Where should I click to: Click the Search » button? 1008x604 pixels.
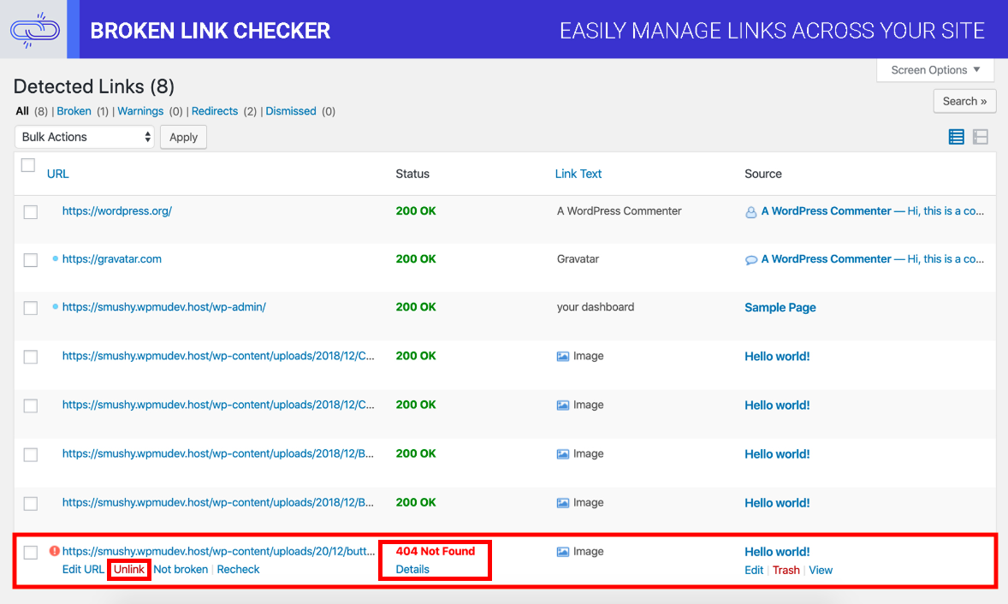tap(964, 101)
